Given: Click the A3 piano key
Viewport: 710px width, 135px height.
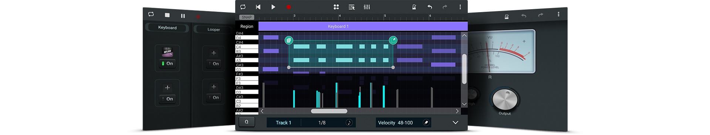Looking at the screenshot, I should point(247,60).
